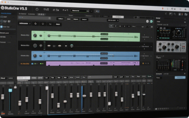Click the cyan fader handle in the mixer
189x118 pixels.
tap(10, 90)
